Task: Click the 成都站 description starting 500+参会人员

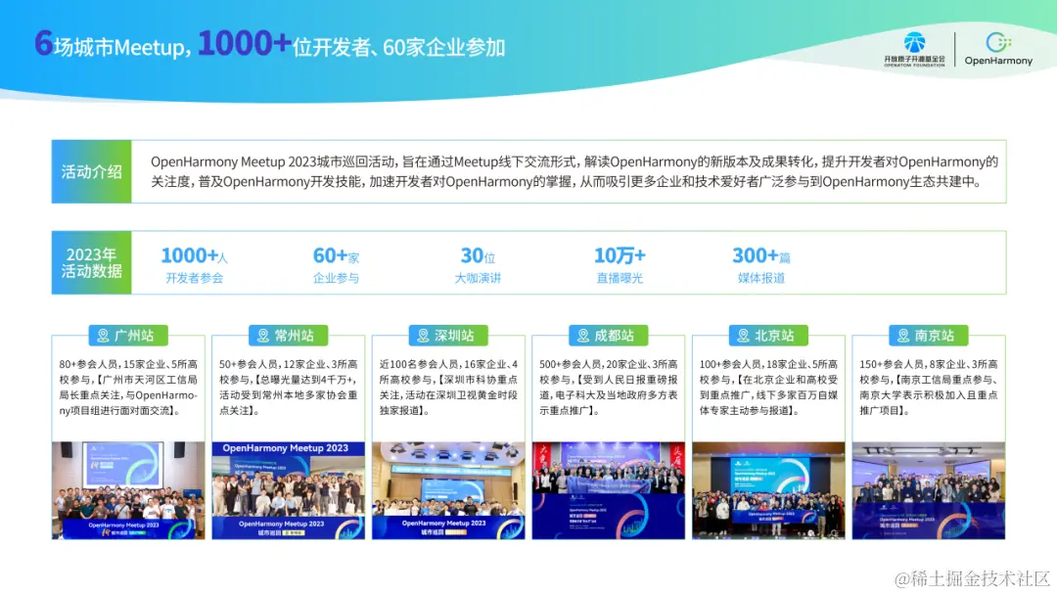Action: [x=609, y=388]
